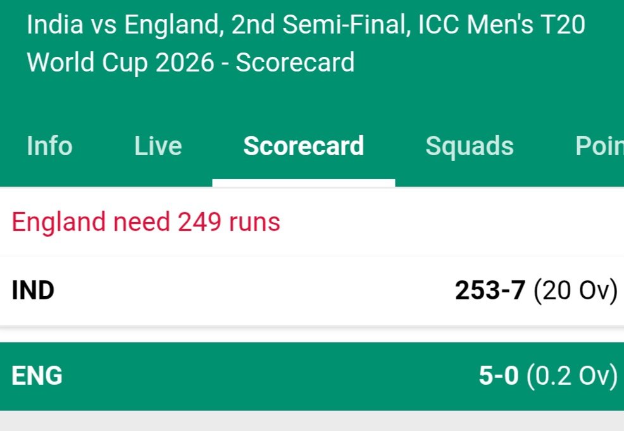Tap 'World Cup 2026 - Scorecard' heading line
Screen dimensions: 624x431
tap(190, 63)
